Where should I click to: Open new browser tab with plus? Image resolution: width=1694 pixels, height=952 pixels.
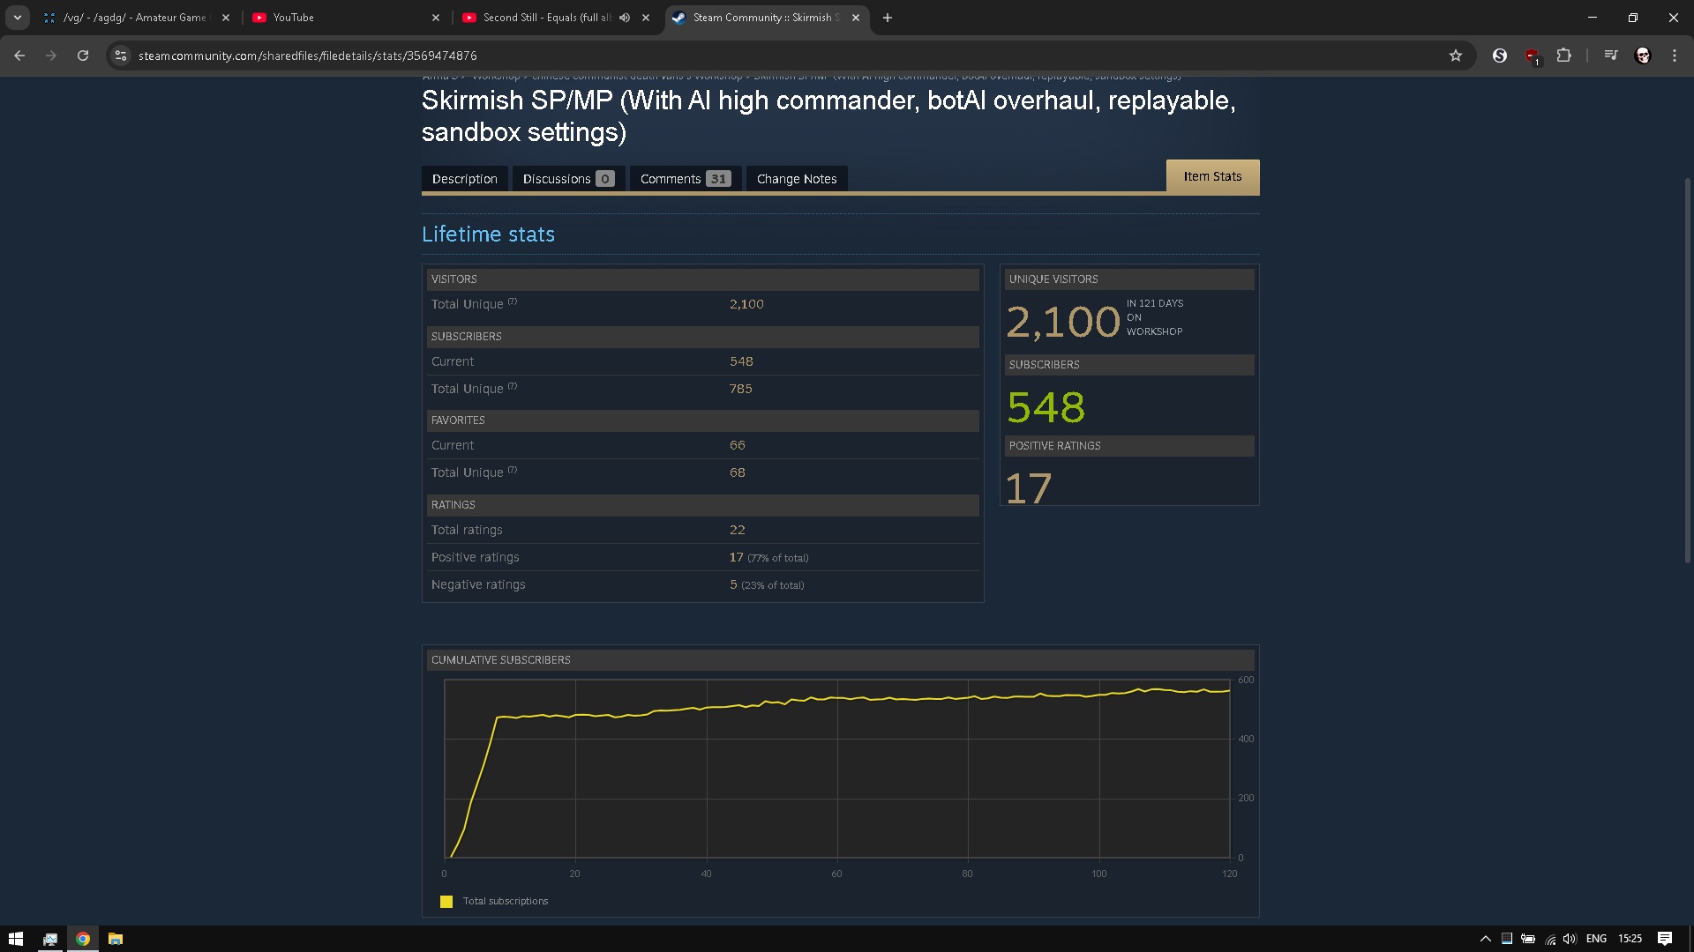[x=888, y=18]
